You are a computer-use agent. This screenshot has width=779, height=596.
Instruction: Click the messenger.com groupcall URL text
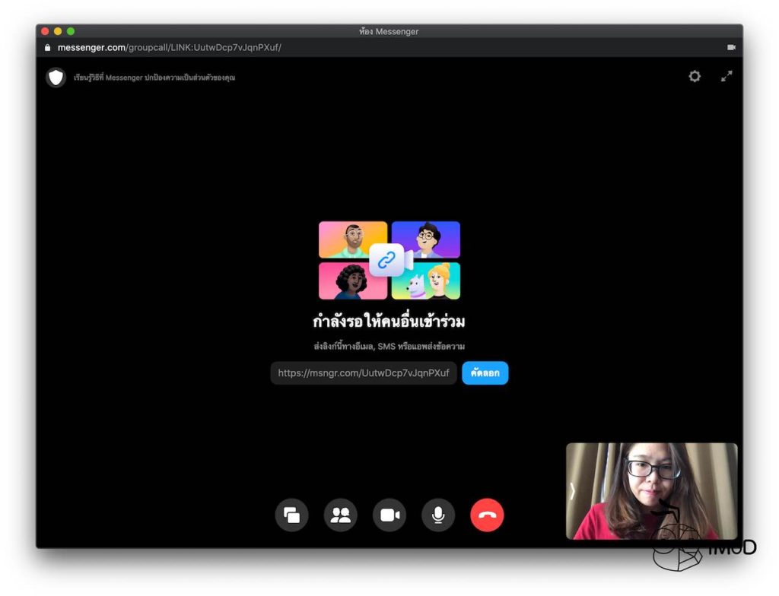pos(169,47)
